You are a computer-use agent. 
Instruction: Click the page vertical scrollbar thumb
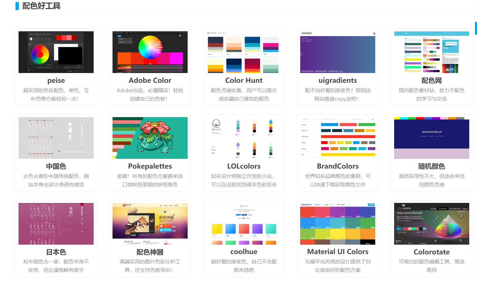point(476,28)
